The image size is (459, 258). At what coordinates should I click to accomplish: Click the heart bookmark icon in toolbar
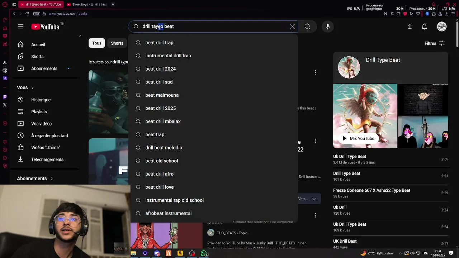tap(417, 14)
